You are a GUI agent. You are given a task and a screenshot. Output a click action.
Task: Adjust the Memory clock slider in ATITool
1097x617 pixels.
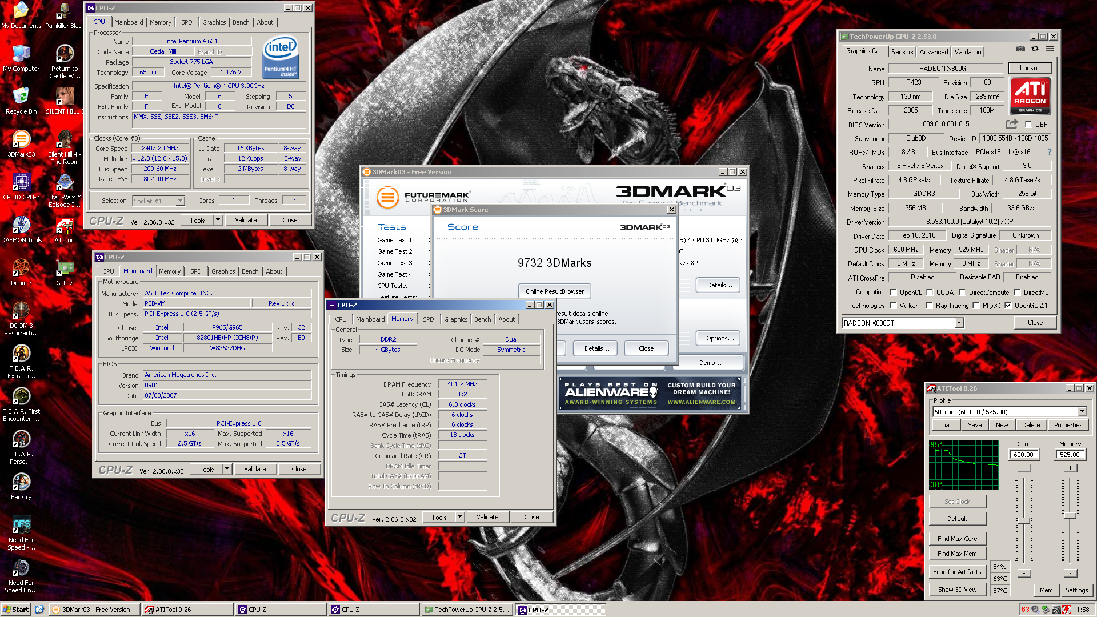click(1070, 515)
